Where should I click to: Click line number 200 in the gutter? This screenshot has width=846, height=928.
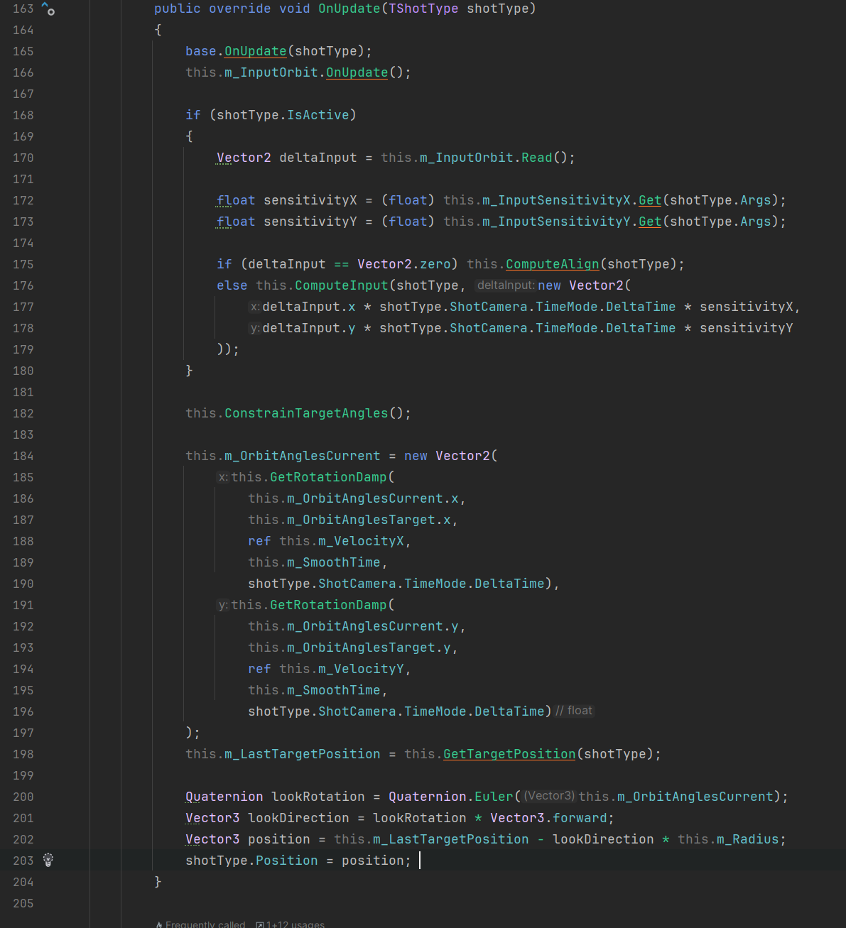tap(23, 797)
